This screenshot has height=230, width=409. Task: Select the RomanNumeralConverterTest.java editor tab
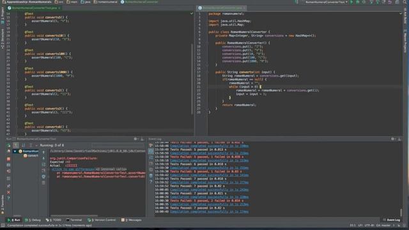(x=34, y=8)
